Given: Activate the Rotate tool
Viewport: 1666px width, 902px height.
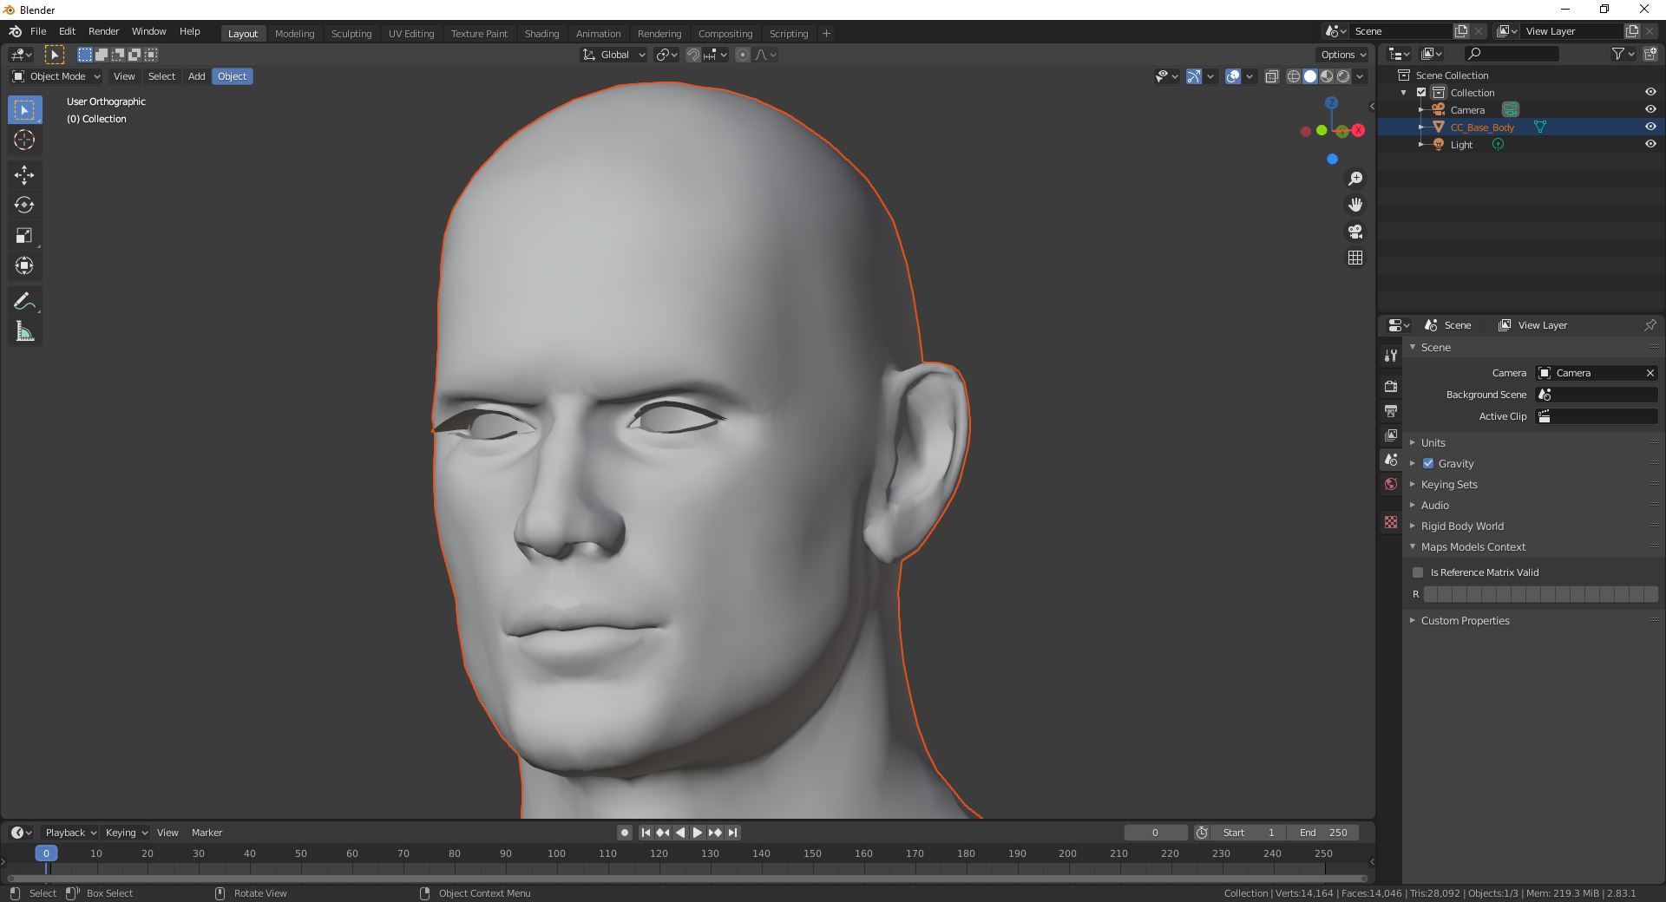Looking at the screenshot, I should [24, 206].
